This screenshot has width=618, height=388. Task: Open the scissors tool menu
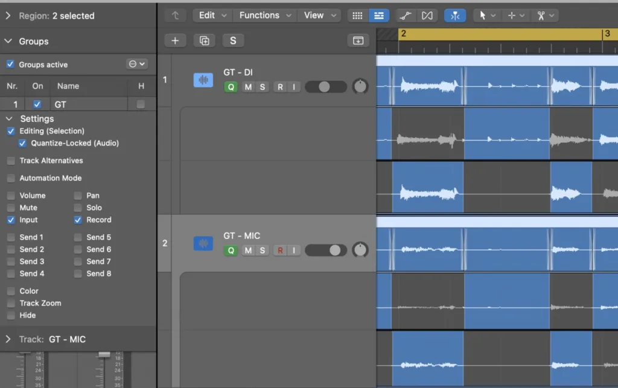pyautogui.click(x=545, y=15)
